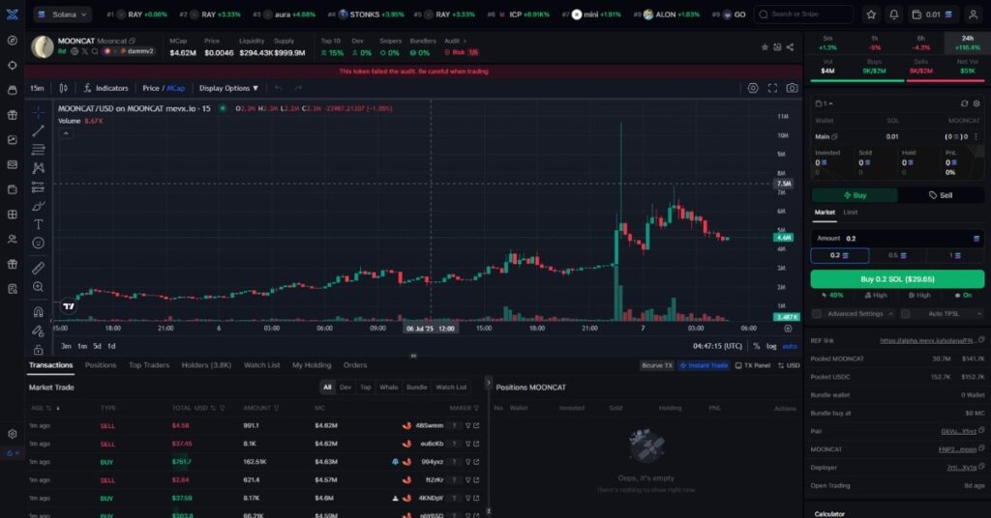Viewport: 991px width, 518px height.
Task: Open the user profile icon
Action: coord(974,14)
